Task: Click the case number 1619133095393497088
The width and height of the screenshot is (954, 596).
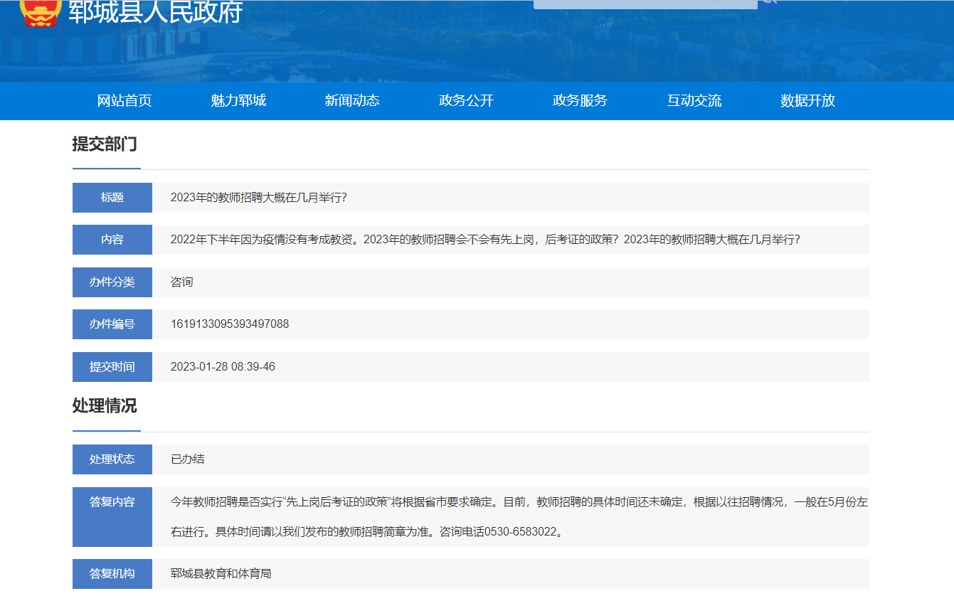Action: point(230,324)
